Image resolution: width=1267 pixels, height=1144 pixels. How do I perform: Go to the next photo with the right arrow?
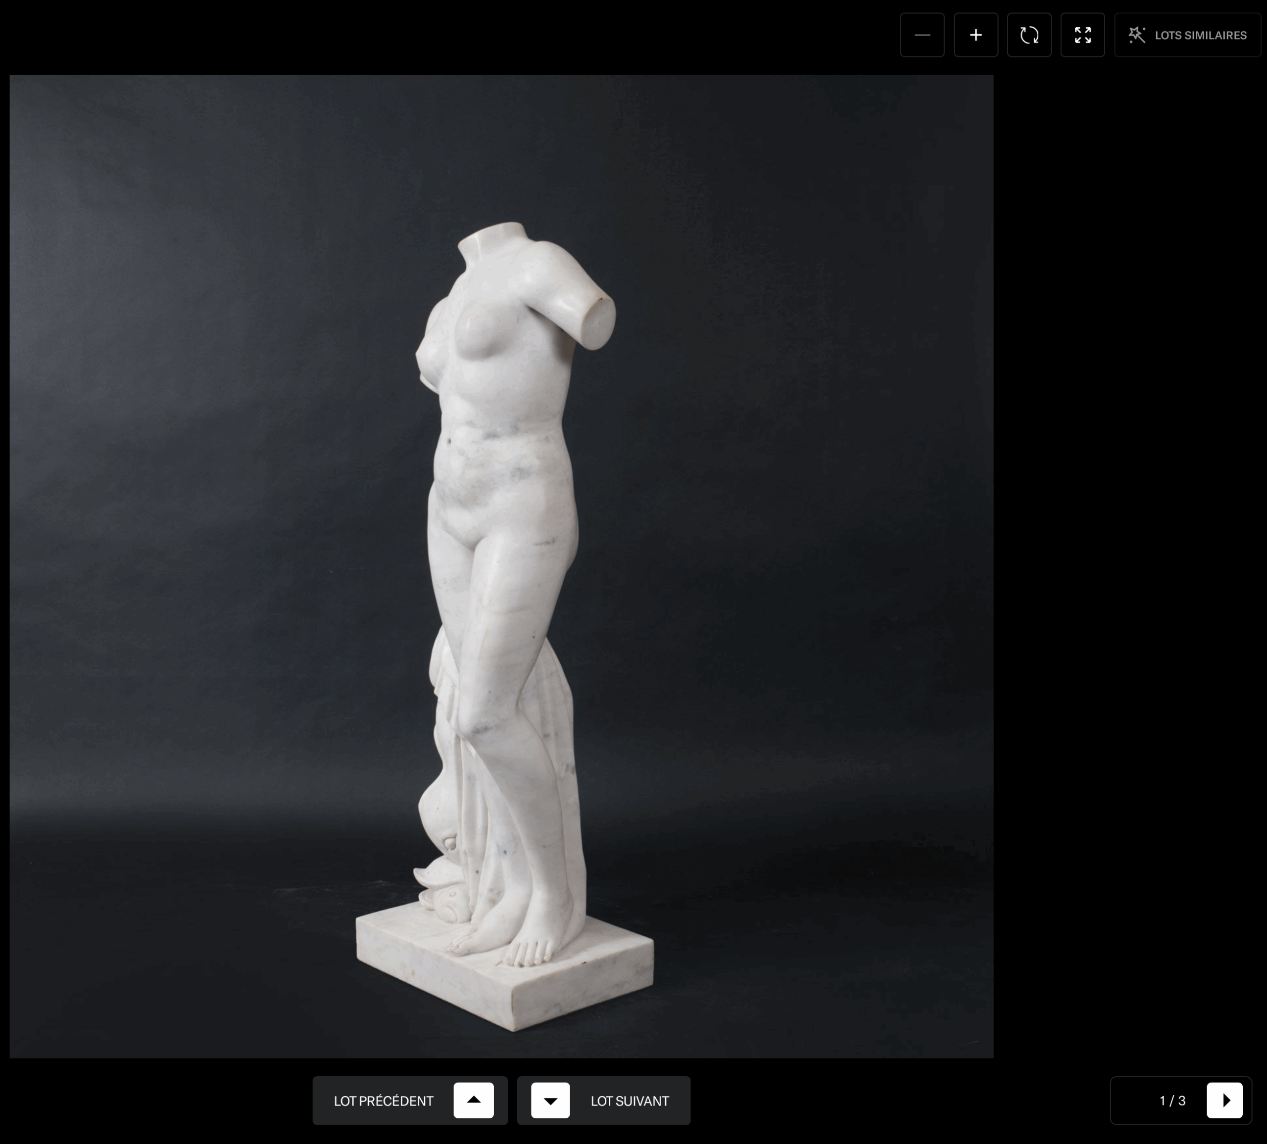1224,1100
